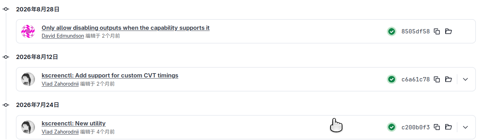The height and width of the screenshot is (140, 479).
Task: Copy commit SHA 8505df58
Action: click(437, 31)
